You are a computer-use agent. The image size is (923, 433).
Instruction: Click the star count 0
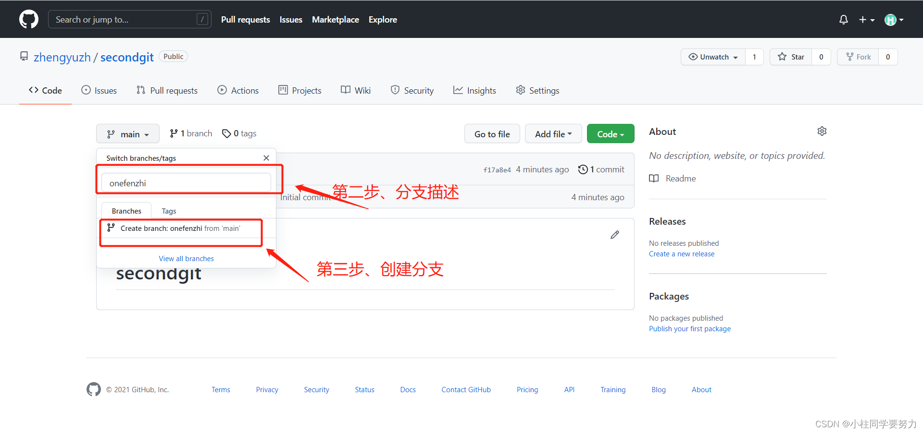pos(821,57)
